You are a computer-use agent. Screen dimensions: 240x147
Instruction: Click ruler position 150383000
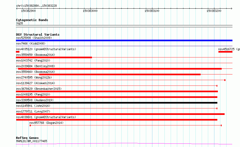pos(90,11)
